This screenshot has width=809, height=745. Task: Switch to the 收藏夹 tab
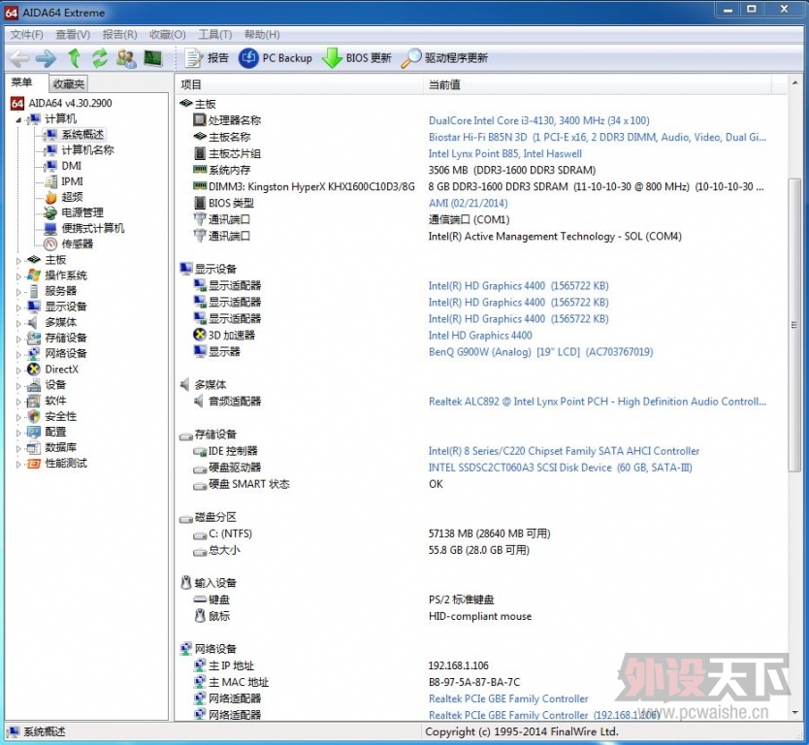click(x=69, y=83)
